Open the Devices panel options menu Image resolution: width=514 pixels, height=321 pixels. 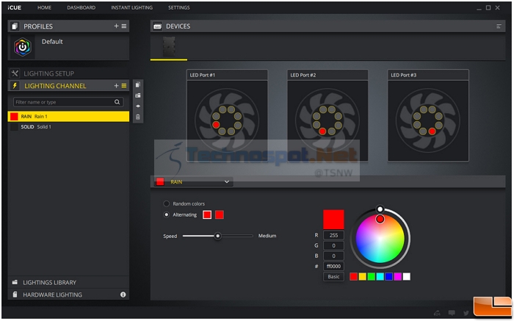[x=499, y=26]
